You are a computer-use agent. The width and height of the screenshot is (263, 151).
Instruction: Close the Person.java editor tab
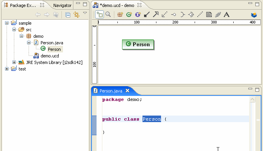point(127,91)
